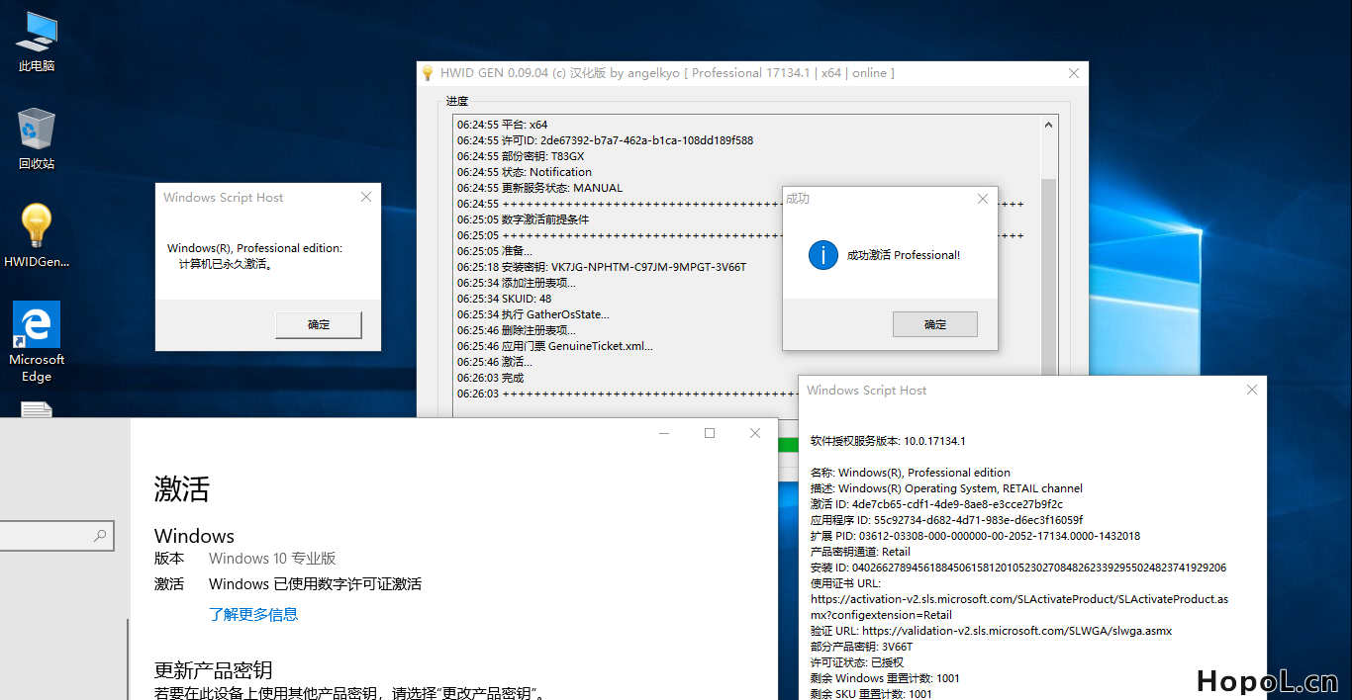Click the Windows 10 专业版 version value
This screenshot has height=700, width=1352.
272,559
